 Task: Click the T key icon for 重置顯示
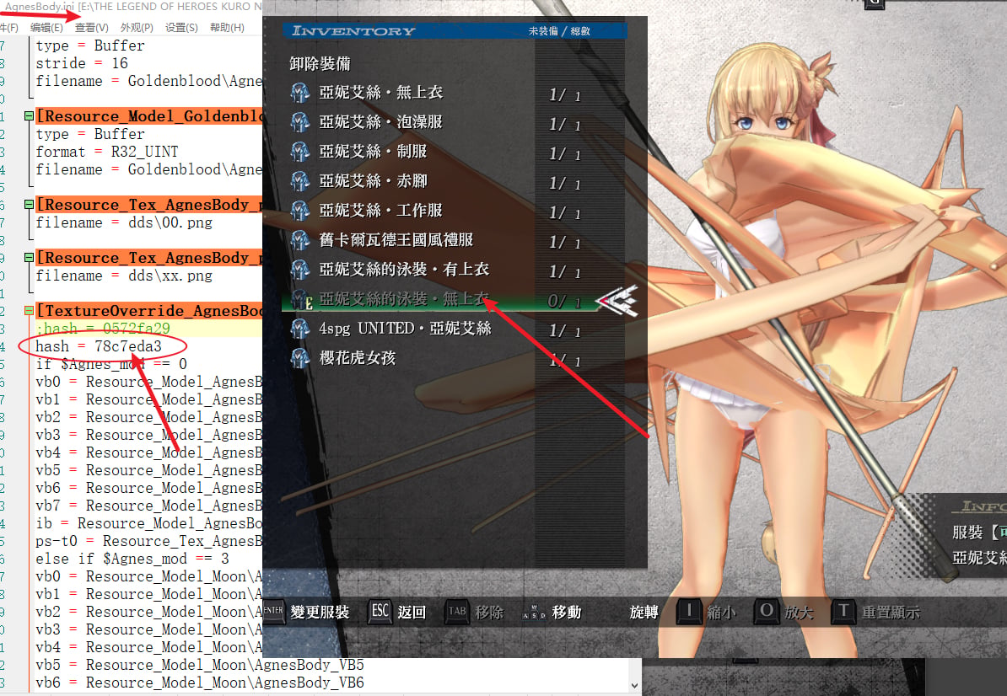[x=843, y=612]
